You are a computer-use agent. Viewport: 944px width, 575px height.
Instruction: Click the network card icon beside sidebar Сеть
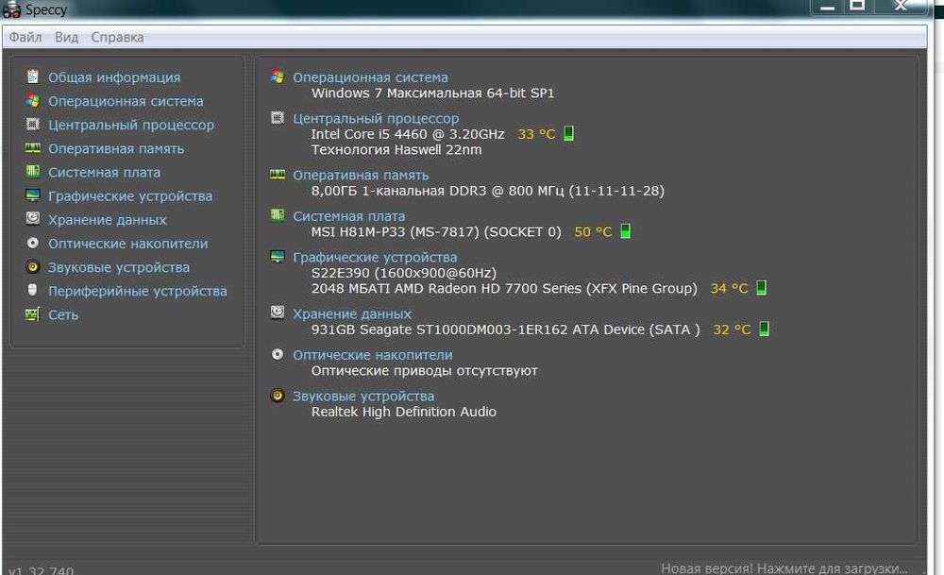(32, 313)
